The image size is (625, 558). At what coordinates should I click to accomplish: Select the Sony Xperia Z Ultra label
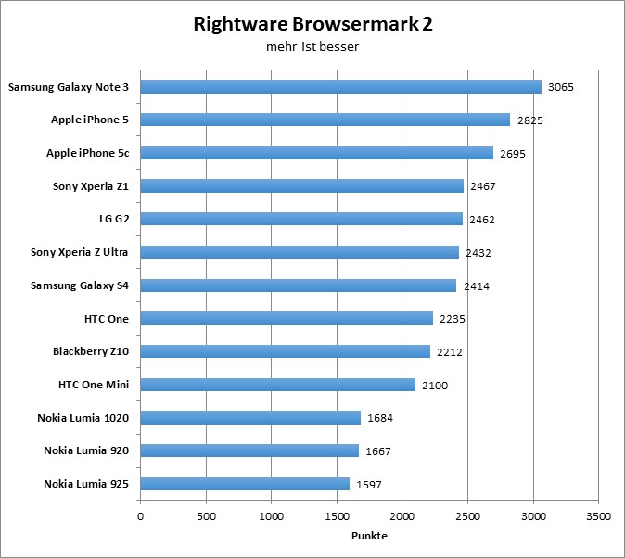click(x=80, y=252)
